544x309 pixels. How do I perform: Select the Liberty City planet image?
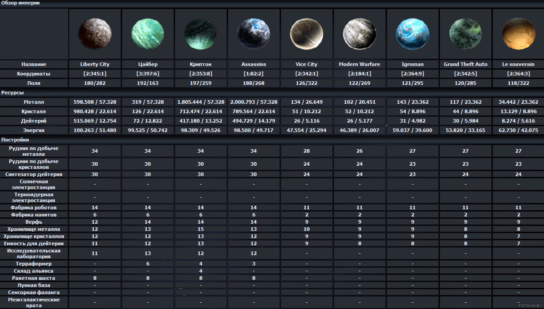95,34
